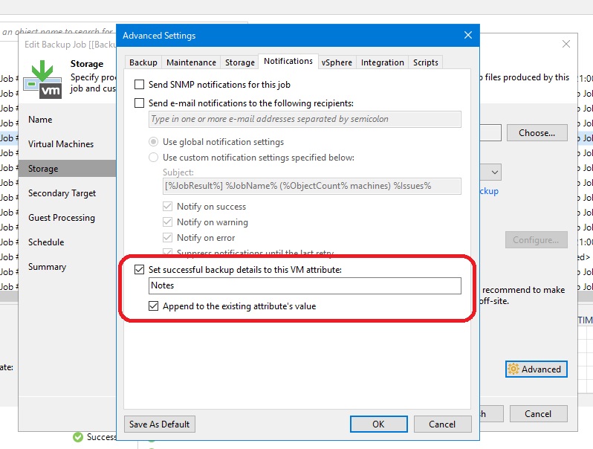593x449 pixels.
Task: Enable Send SNMP notifications for this job
Action: point(139,84)
